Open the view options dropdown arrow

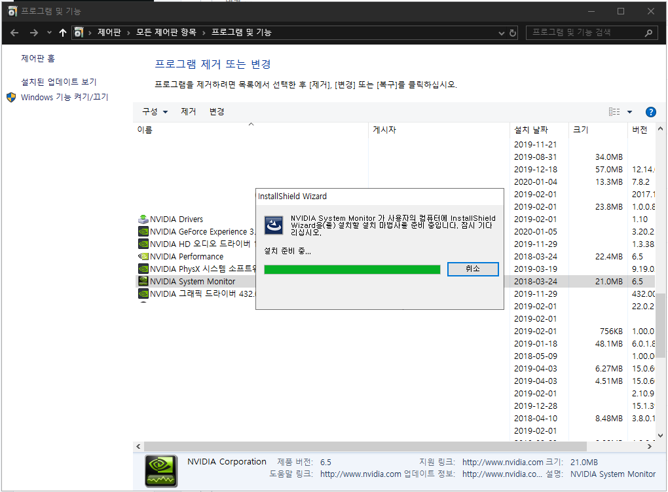pos(629,112)
